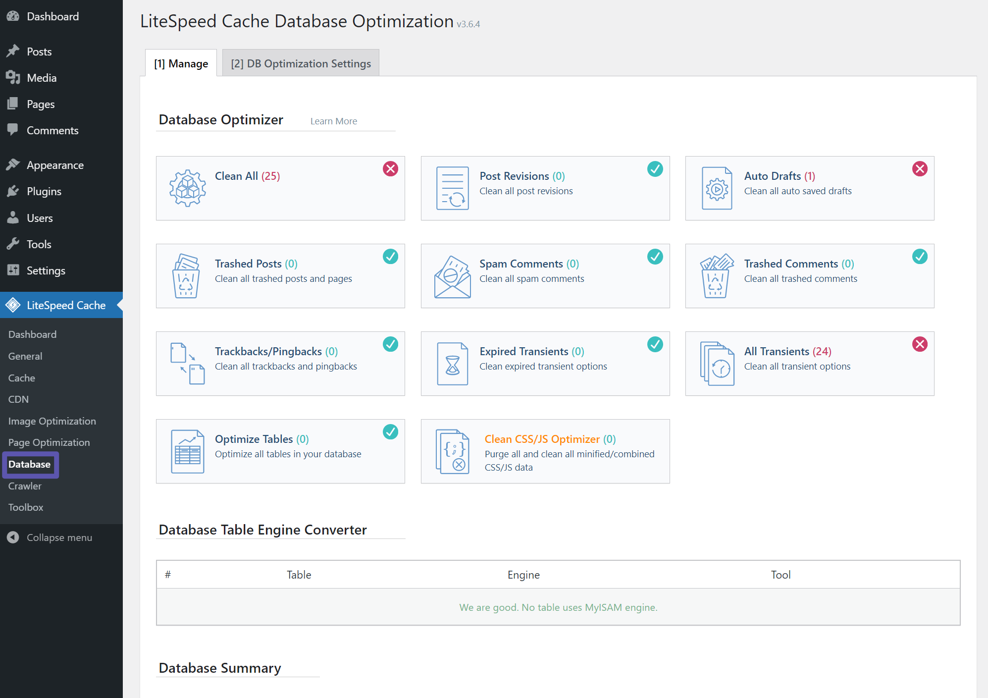This screenshot has height=698, width=988.
Task: Click red X status on Auto Drafts
Action: (920, 169)
